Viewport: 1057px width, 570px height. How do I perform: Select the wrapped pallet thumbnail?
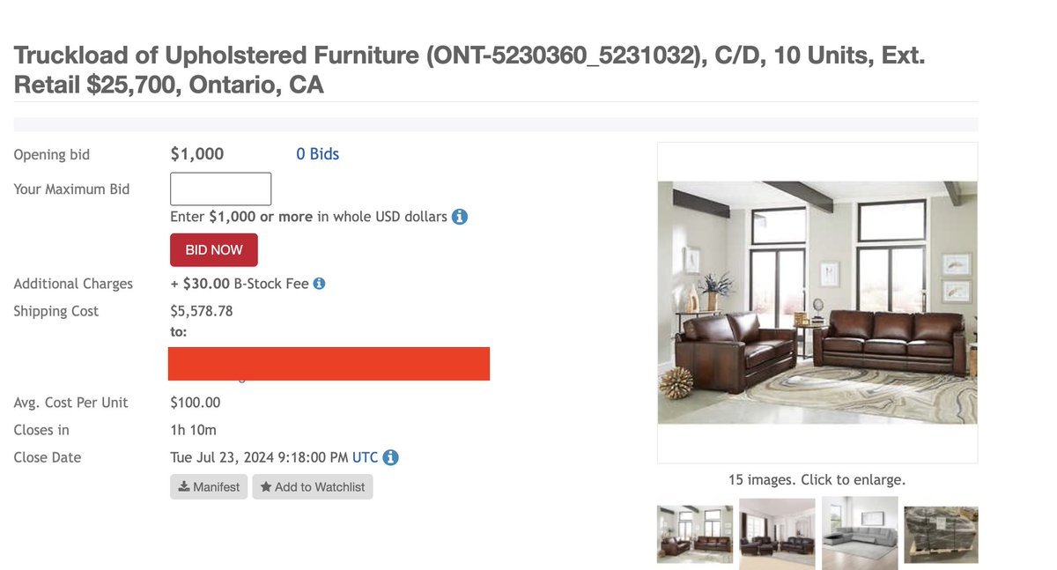pos(941,534)
